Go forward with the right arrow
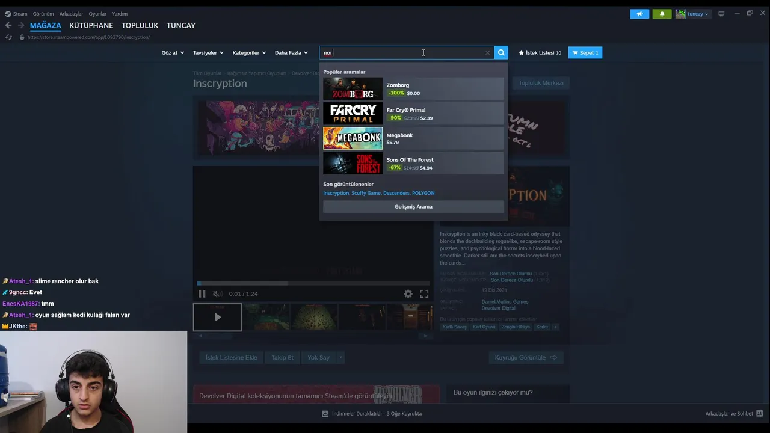The image size is (770, 433). (21, 25)
